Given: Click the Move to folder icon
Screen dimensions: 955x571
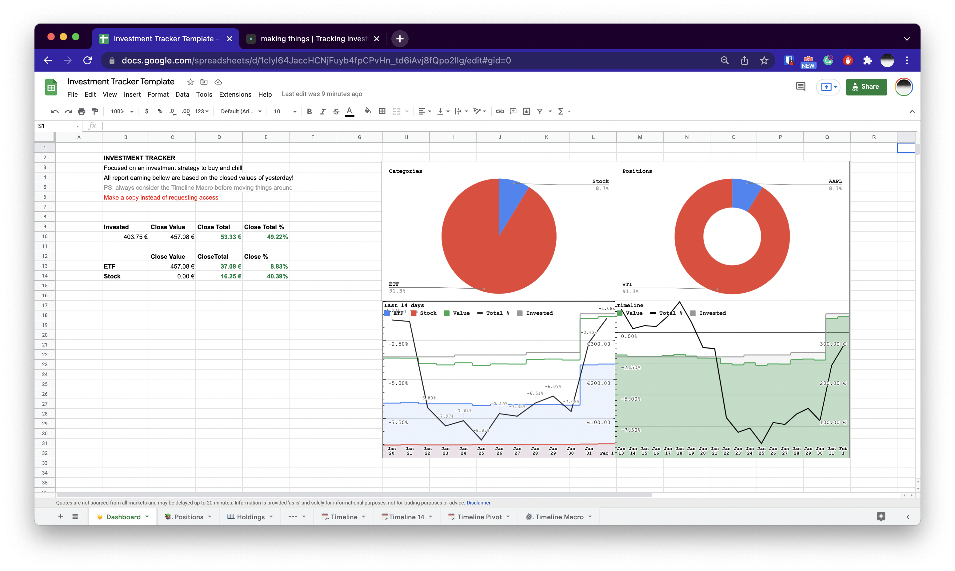Looking at the screenshot, I should [x=204, y=82].
